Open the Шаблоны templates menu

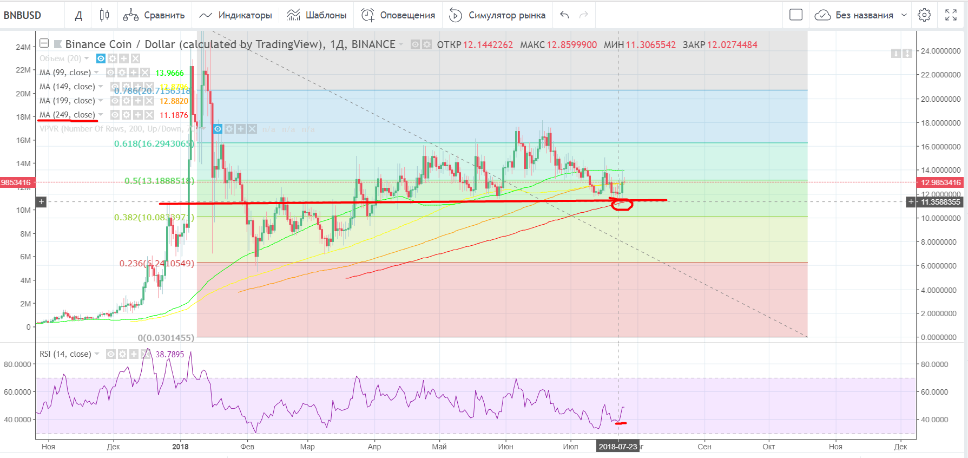317,15
